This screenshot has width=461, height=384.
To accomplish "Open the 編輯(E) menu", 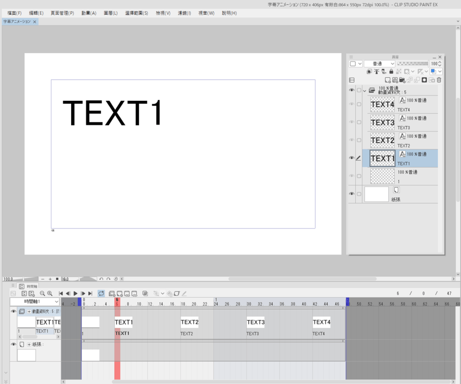I will tap(36, 13).
